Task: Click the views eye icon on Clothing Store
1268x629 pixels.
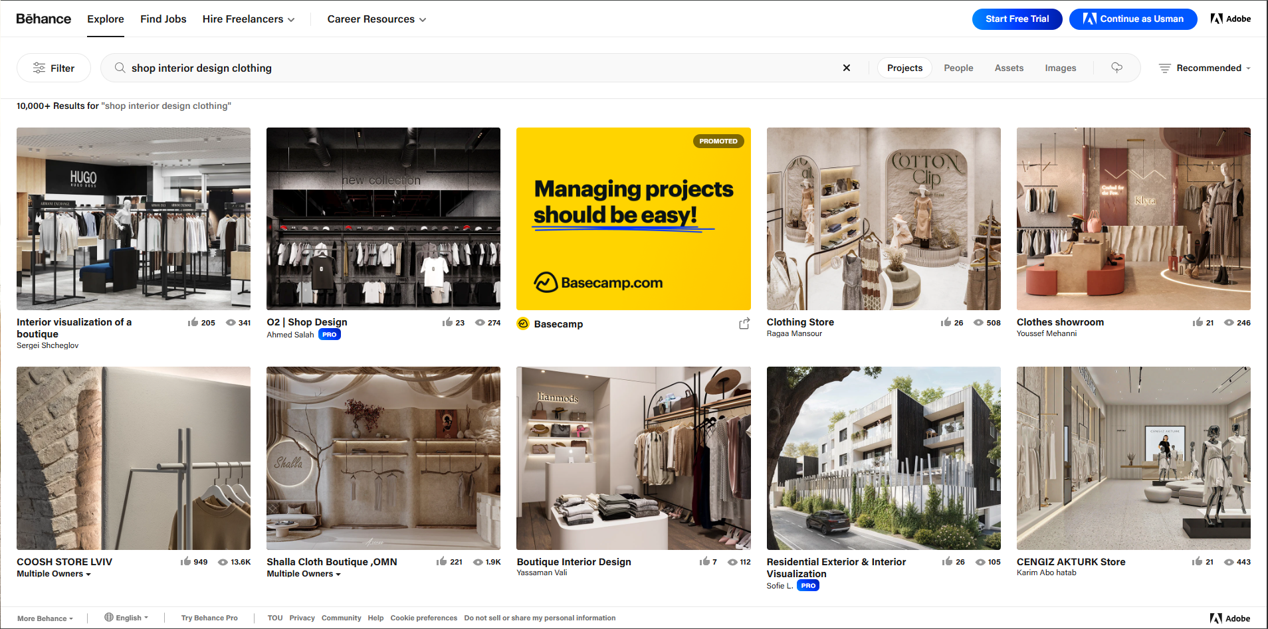Action: point(977,322)
